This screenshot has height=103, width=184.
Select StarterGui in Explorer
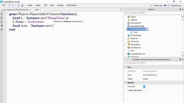(x=134, y=38)
